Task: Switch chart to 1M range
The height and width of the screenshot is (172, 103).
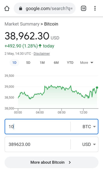Action: click(x=42, y=63)
